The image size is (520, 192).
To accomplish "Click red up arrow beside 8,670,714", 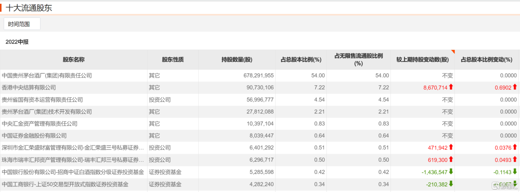I will (x=451, y=87).
